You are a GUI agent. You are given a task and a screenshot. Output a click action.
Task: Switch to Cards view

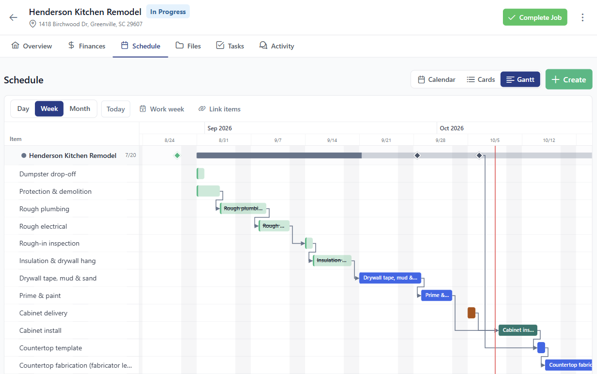pos(481,79)
